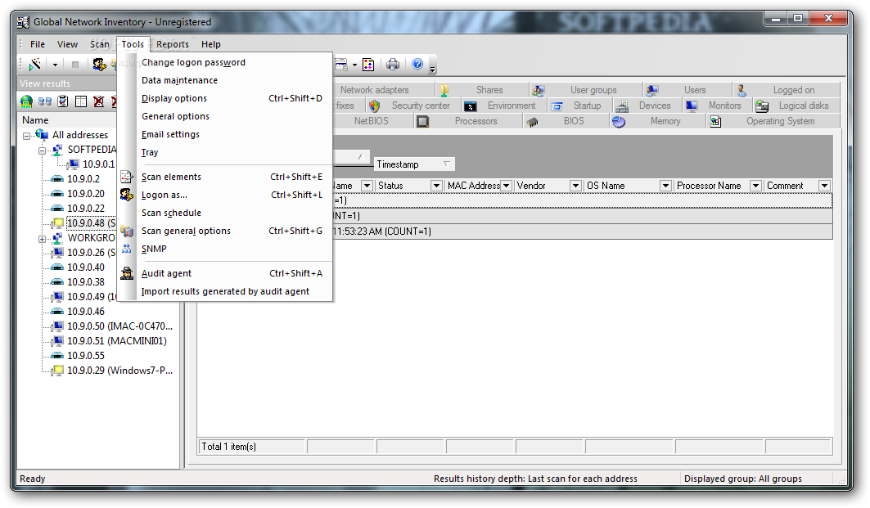Click the globe network icon in View results

[x=27, y=101]
